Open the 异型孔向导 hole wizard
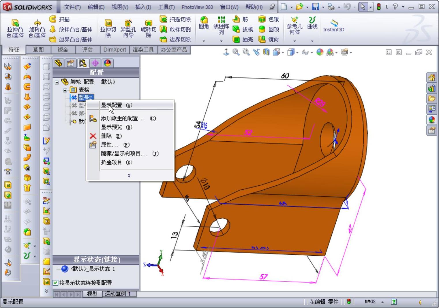439x308 pixels. point(128,29)
